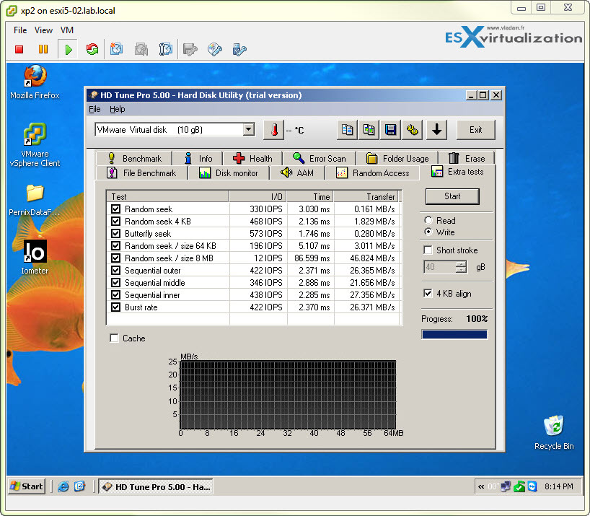Take a VM snapshot with clock icon
Viewport: 590px width, 516px height.
[116, 49]
